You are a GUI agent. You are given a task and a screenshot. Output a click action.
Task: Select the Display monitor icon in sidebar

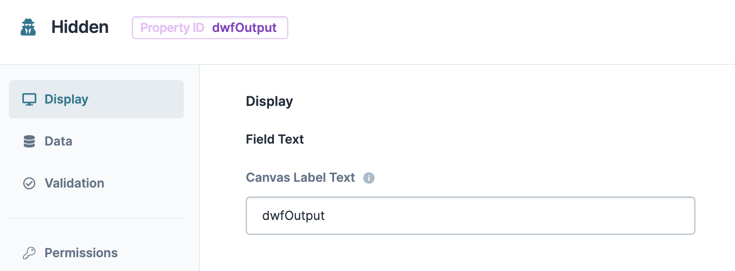click(x=30, y=99)
